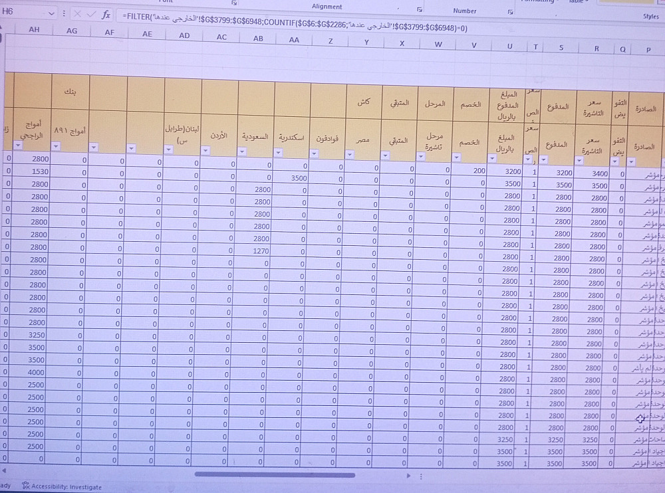Open filter dropdown for الخصم column

coord(456,157)
